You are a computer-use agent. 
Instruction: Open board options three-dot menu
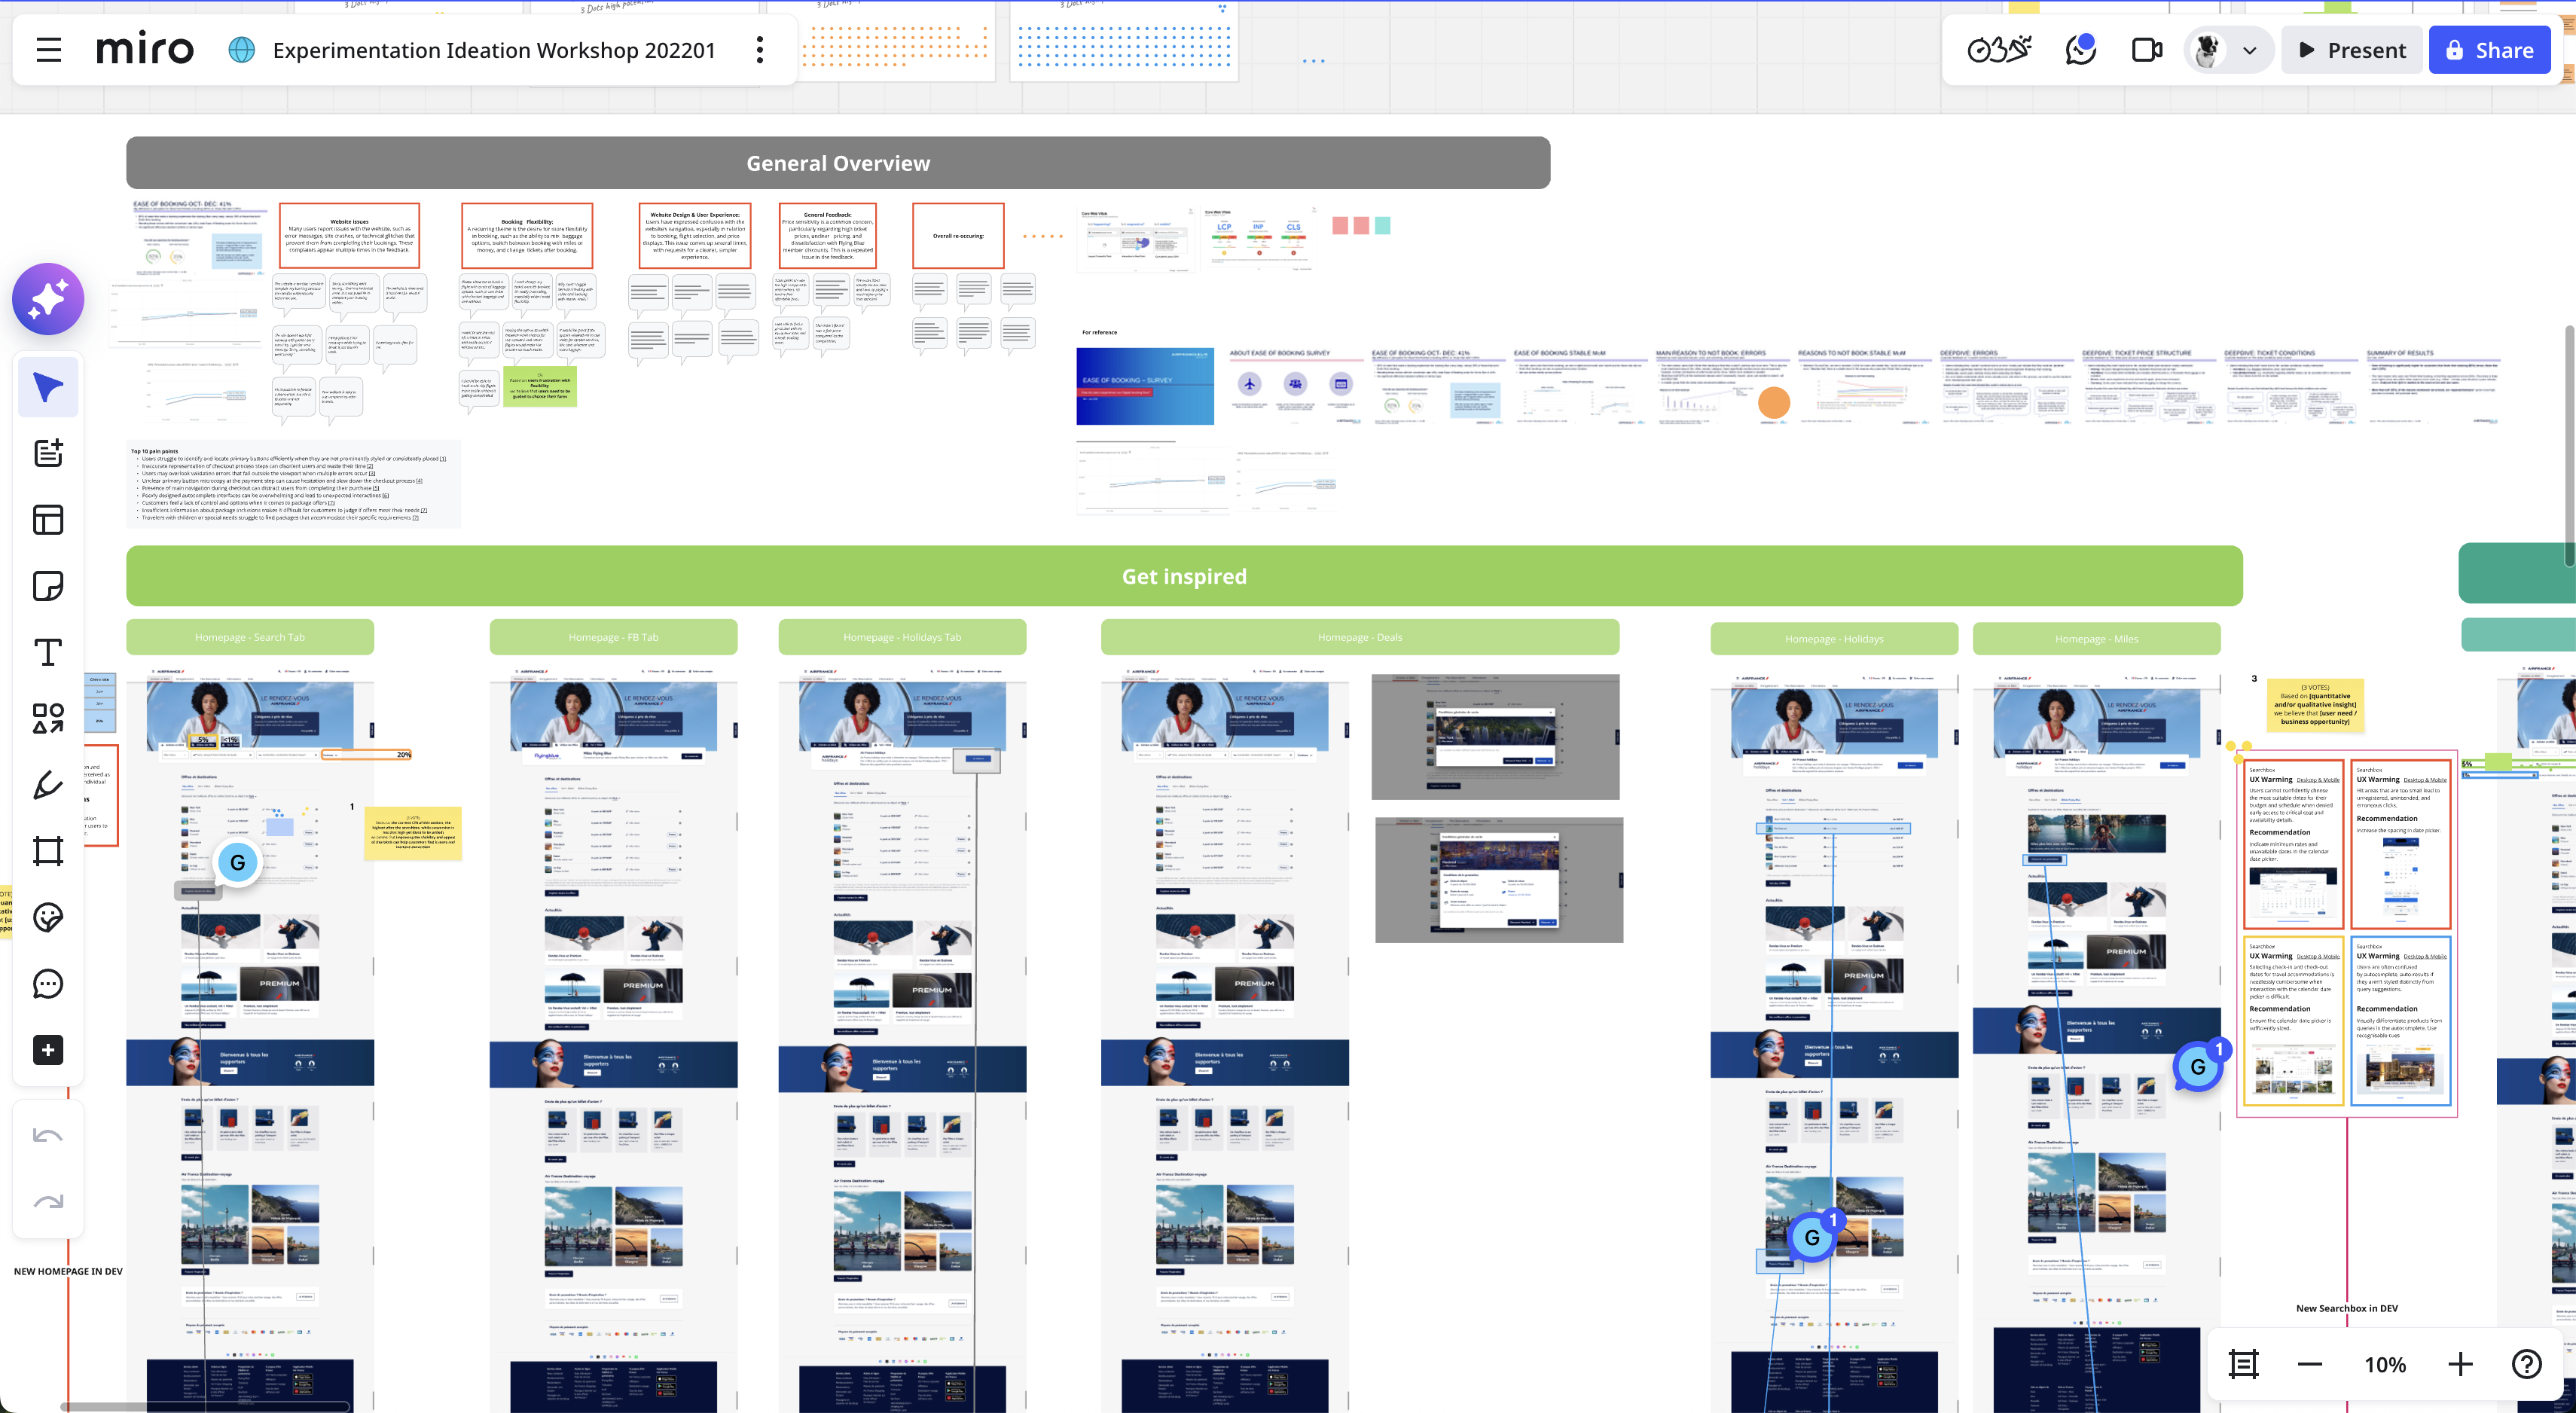pyautogui.click(x=760, y=50)
